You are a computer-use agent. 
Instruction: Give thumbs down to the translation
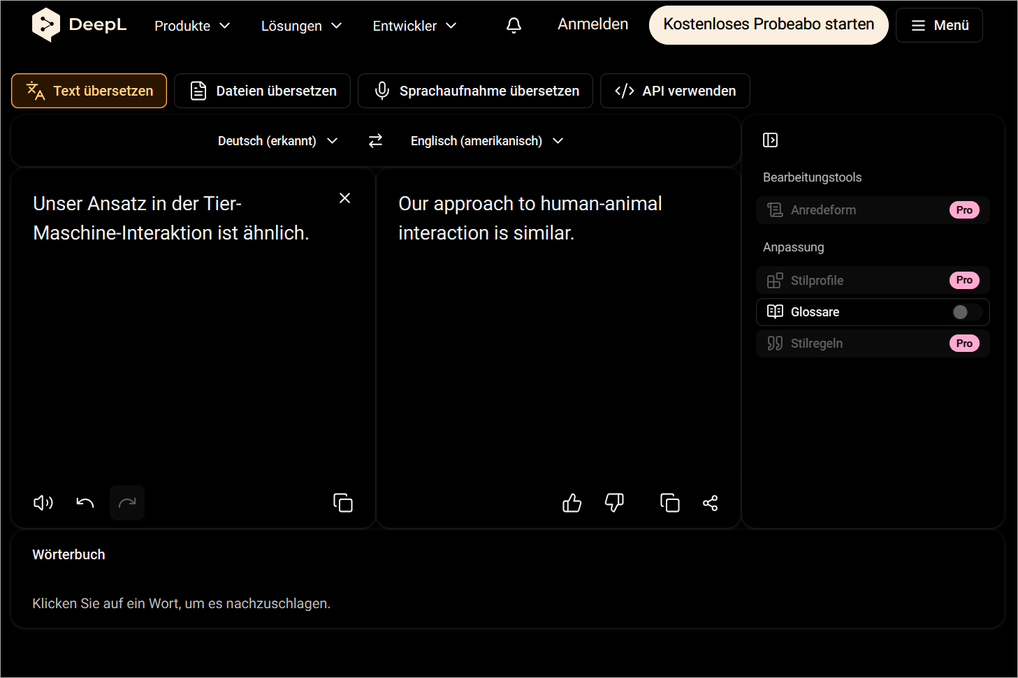614,503
